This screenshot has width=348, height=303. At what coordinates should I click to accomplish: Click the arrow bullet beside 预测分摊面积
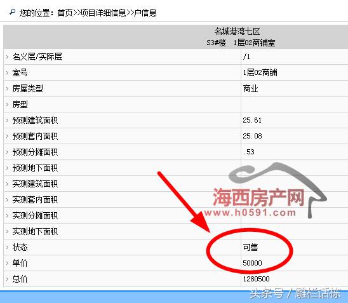[x=8, y=152]
